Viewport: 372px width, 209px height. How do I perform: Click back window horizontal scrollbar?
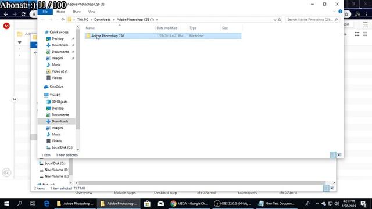(x=202, y=183)
